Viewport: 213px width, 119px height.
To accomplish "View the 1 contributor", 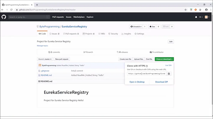I will click(x=156, y=52).
